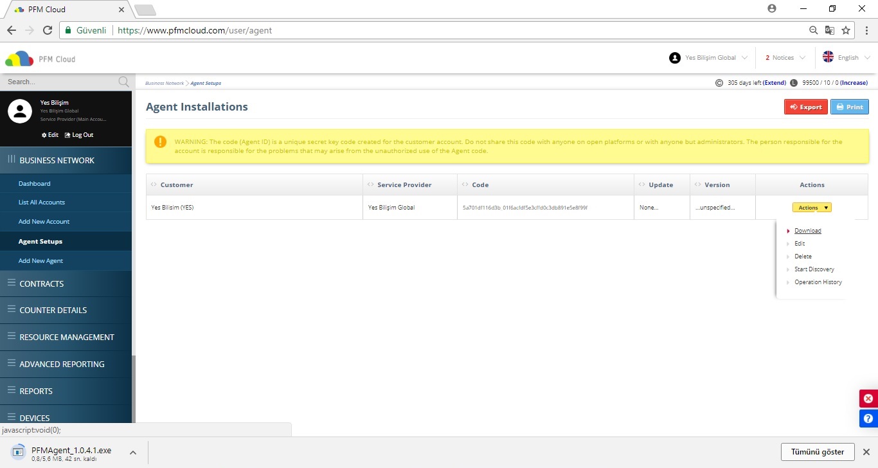Click the agent code cell text
This screenshot has width=878, height=468.
click(x=525, y=208)
